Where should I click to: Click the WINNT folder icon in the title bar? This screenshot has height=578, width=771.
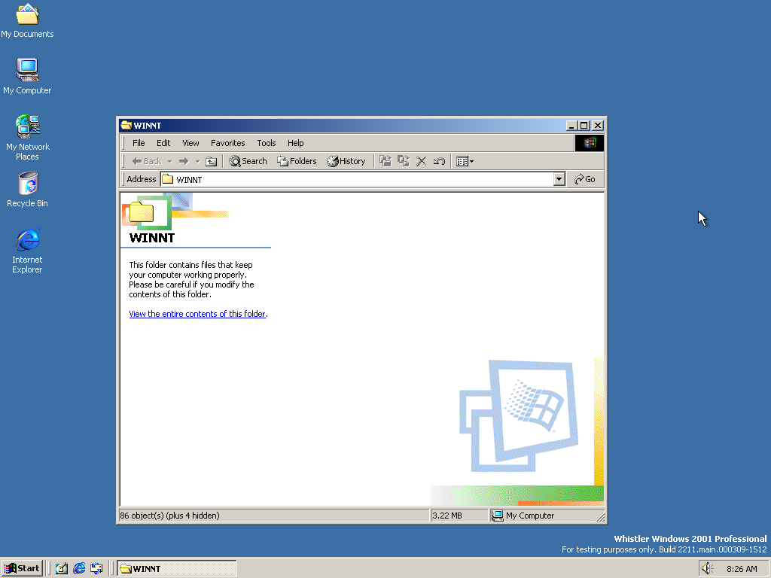126,126
